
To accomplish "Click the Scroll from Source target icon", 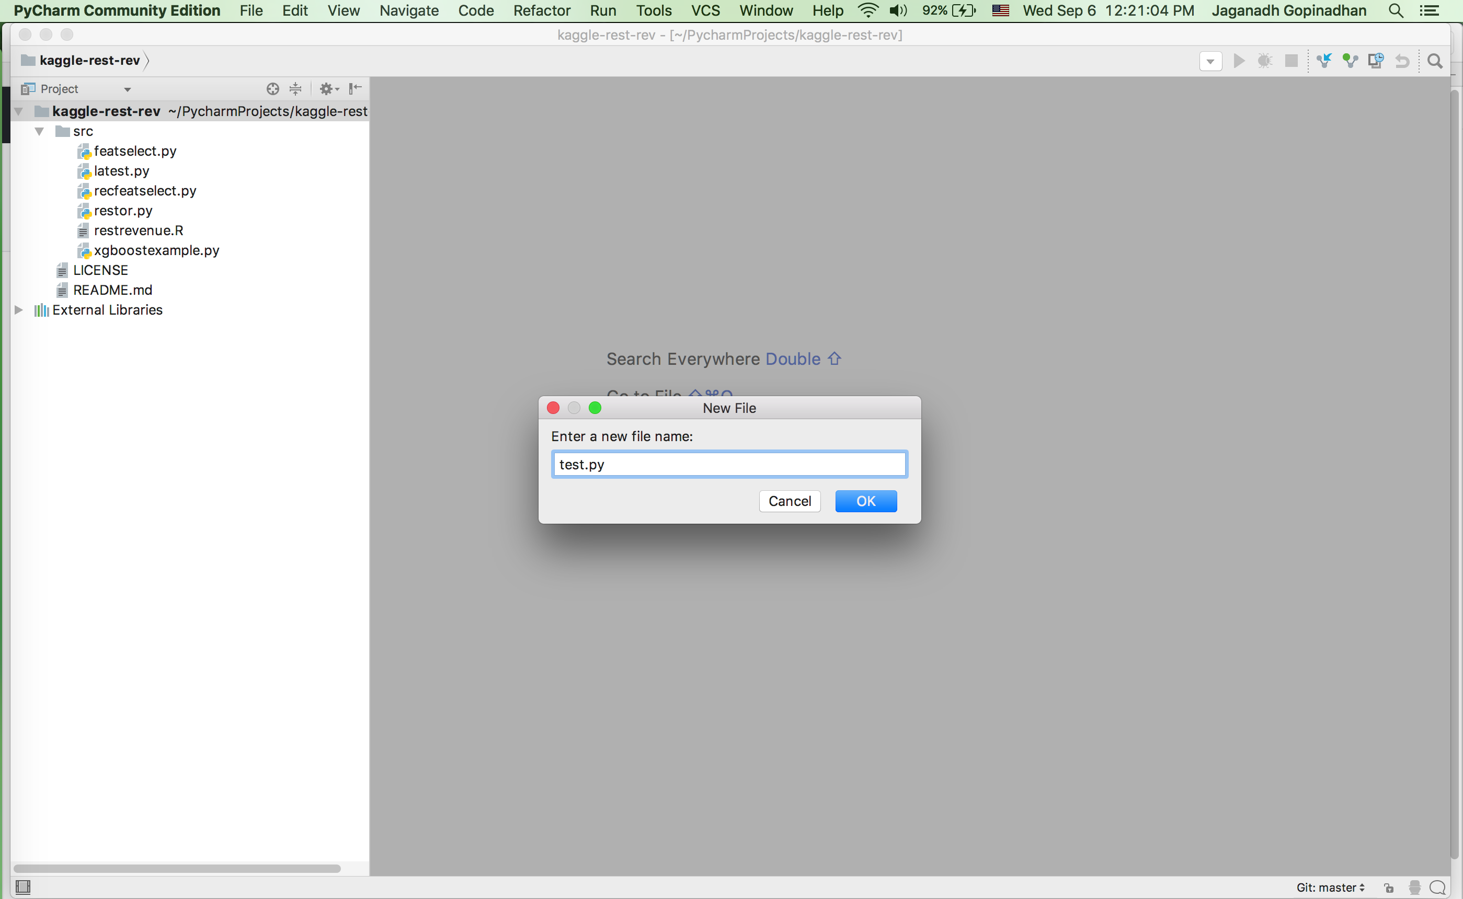I will click(x=272, y=88).
